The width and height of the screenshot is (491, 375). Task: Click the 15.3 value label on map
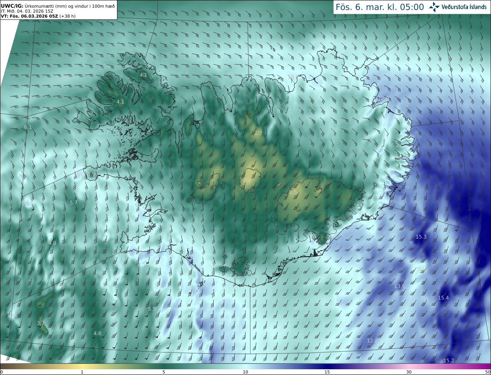coord(421,237)
